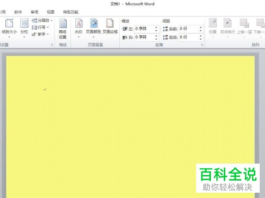Increase 段前 spacing with up spinner
The height and width of the screenshot is (198, 265).
pyautogui.click(x=200, y=27)
